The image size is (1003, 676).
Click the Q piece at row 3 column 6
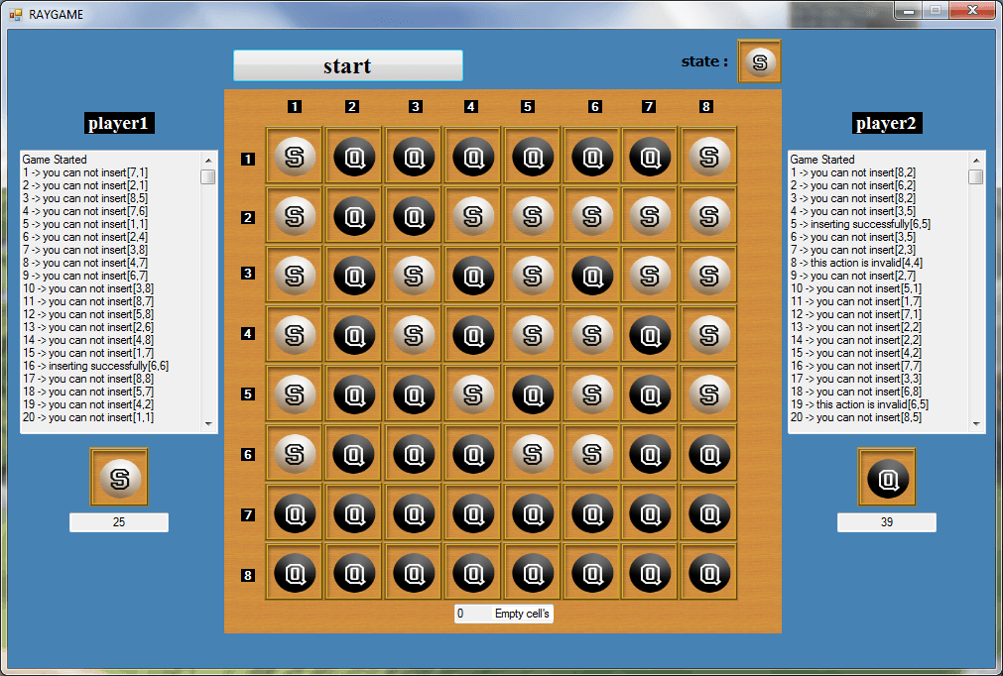click(x=592, y=276)
